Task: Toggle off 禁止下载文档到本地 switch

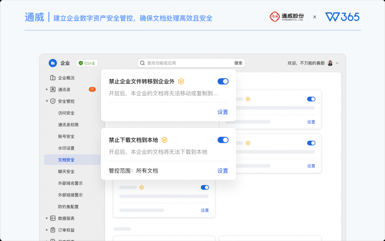Action: 223,140
